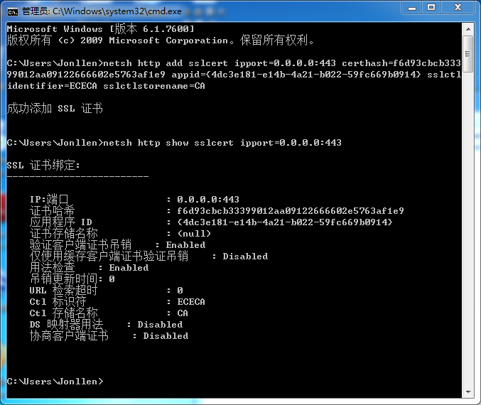The width and height of the screenshot is (481, 405).
Task: Maximize the cmd.exe window
Action: [431, 7]
